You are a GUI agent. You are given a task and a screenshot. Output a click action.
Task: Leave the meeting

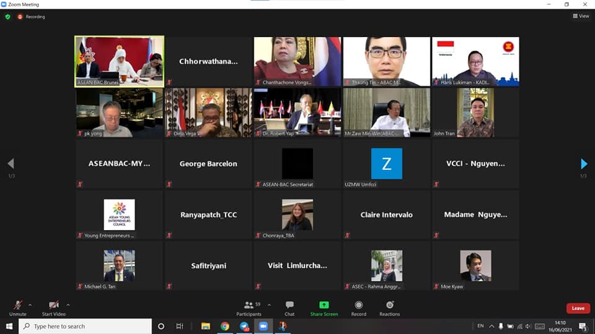(578, 308)
